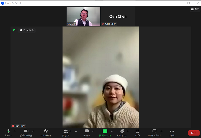Open the 詳細 more options menu

(172, 133)
